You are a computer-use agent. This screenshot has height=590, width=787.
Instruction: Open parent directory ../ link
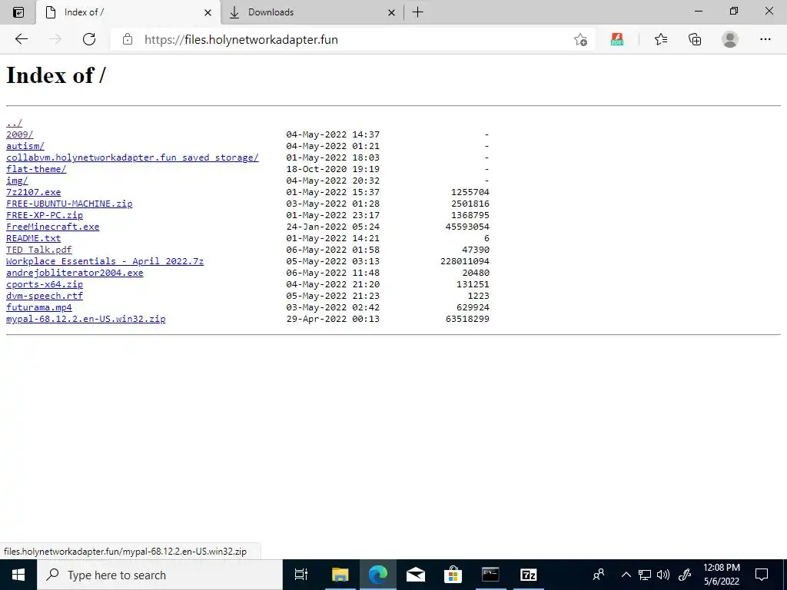tap(14, 123)
